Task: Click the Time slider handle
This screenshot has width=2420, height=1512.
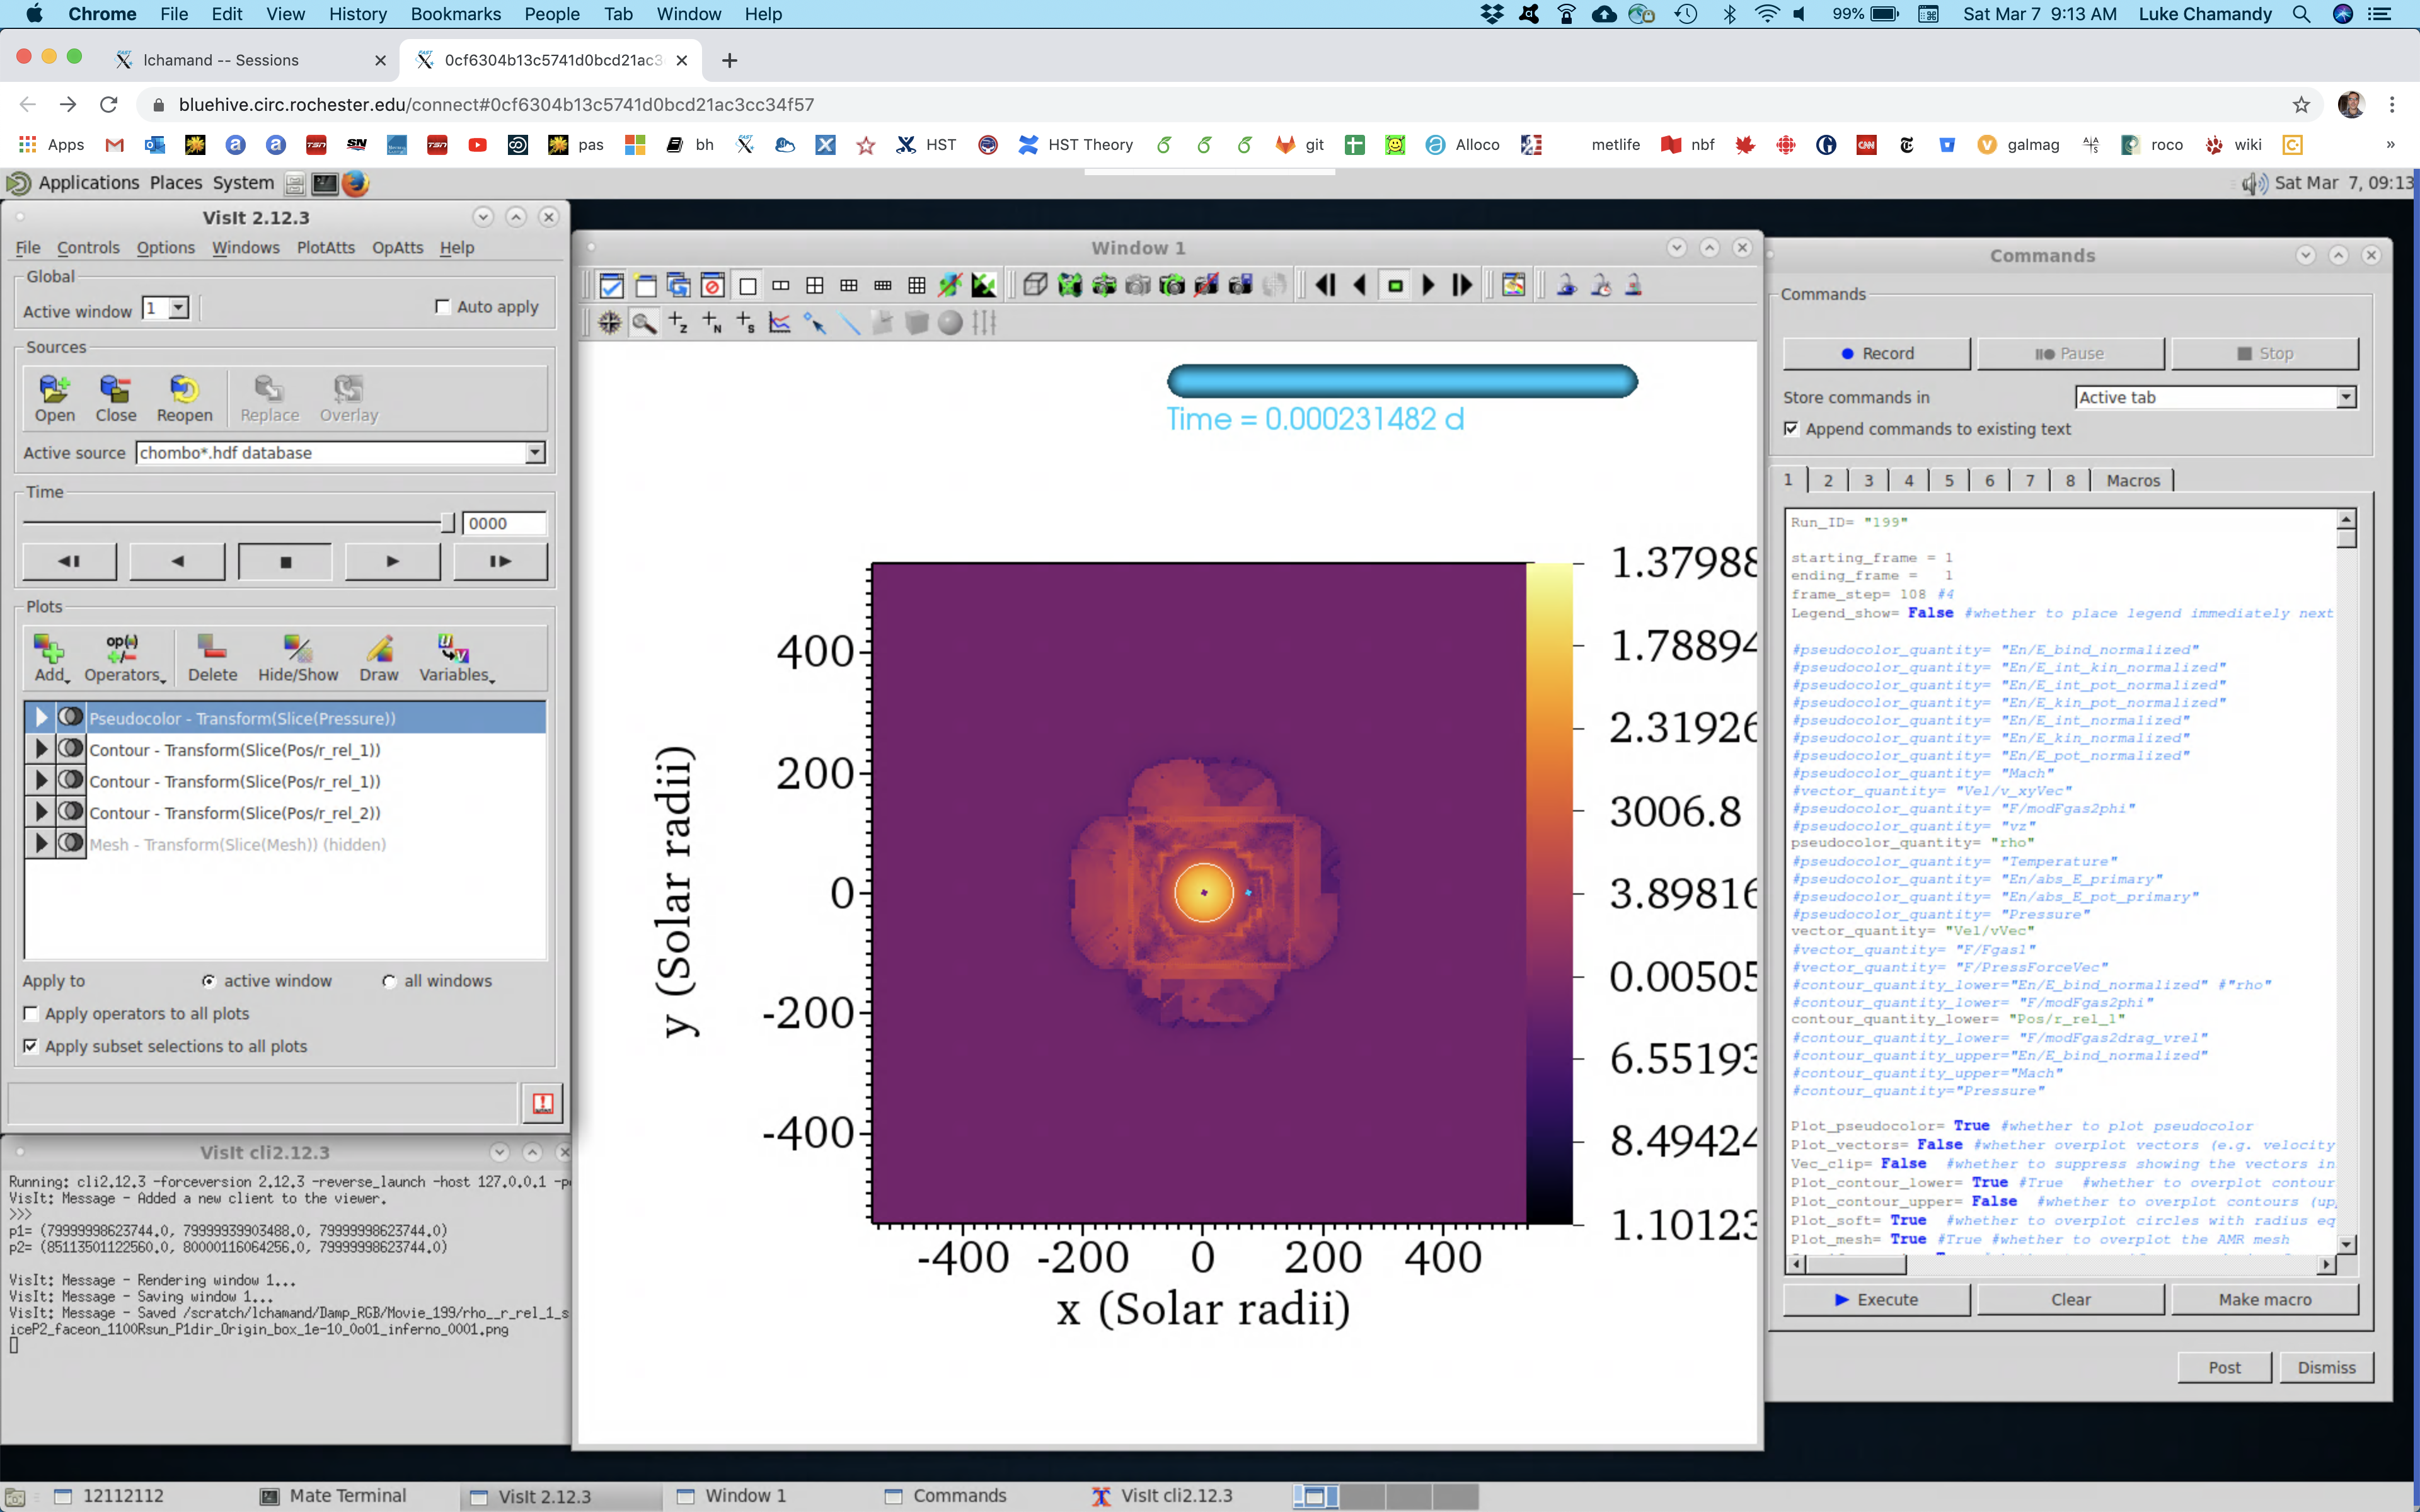Action: point(447,523)
